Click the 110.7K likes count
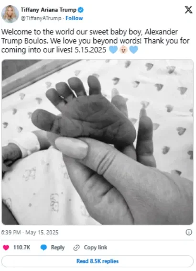The image size is (196, 271). click(22, 248)
